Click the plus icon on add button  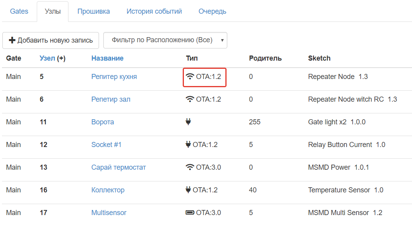[12, 40]
